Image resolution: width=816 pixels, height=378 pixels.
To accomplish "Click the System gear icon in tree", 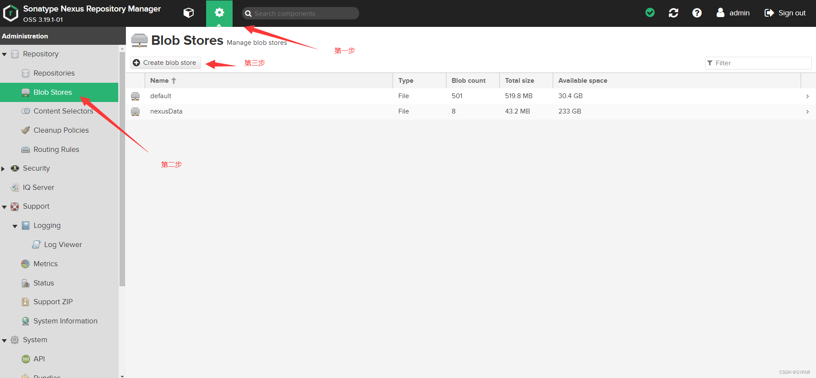I will [x=15, y=340].
